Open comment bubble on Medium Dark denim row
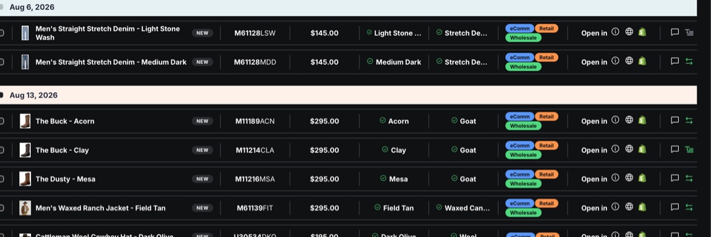This screenshot has width=711, height=237. 675,61
